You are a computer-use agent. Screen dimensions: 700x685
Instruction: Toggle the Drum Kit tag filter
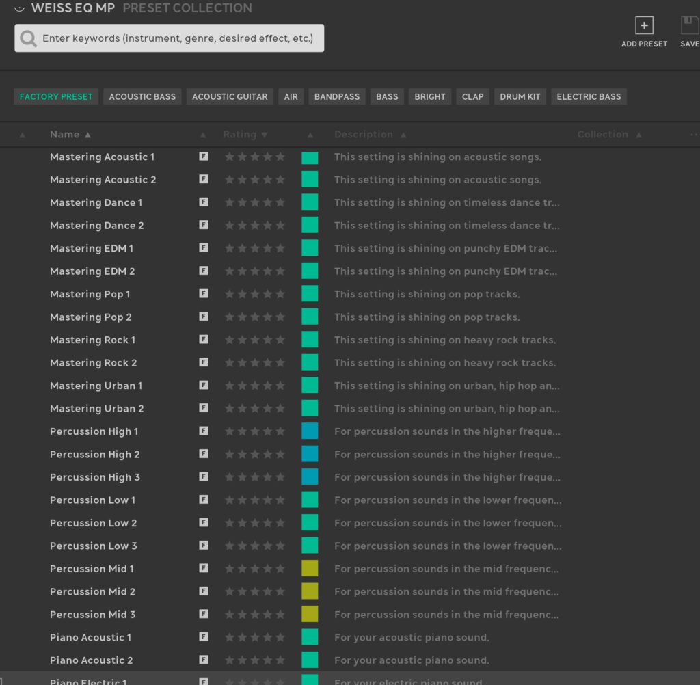pos(520,96)
